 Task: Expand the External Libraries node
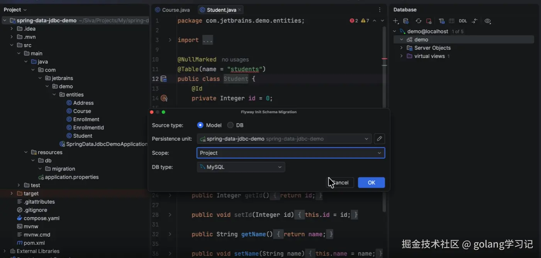click(x=5, y=251)
